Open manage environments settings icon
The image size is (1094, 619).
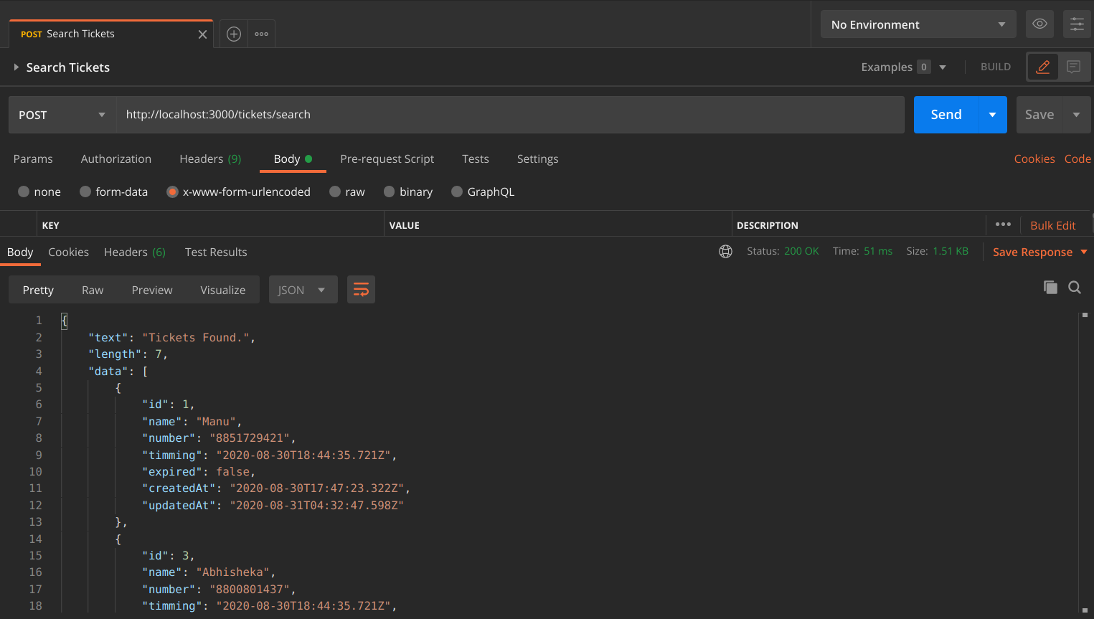click(1077, 24)
